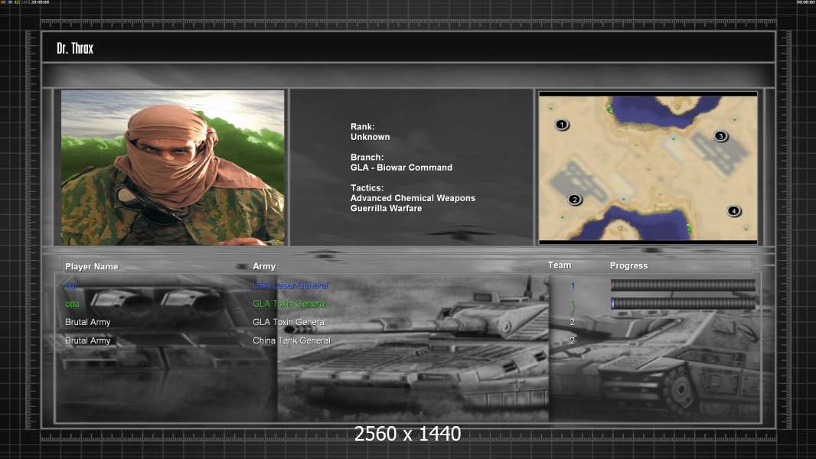Click the USA Laser General army entry
The width and height of the screenshot is (816, 459).
pos(290,285)
